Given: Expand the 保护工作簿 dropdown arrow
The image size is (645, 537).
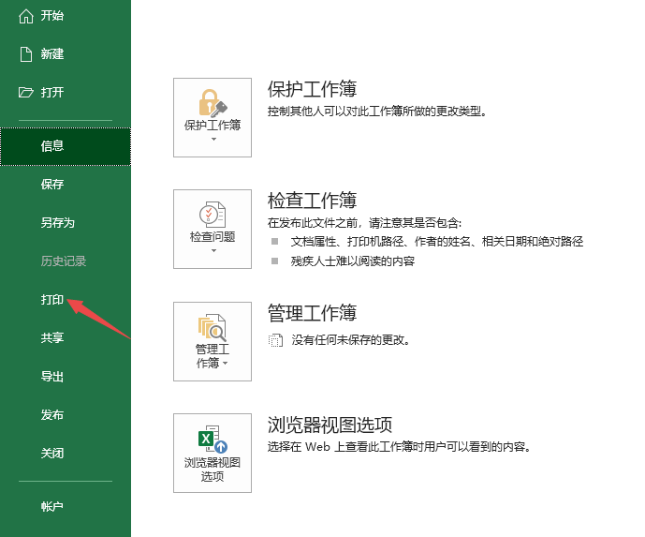Looking at the screenshot, I should (x=213, y=140).
